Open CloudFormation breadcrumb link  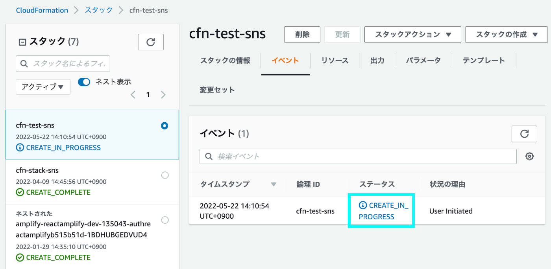(x=42, y=10)
